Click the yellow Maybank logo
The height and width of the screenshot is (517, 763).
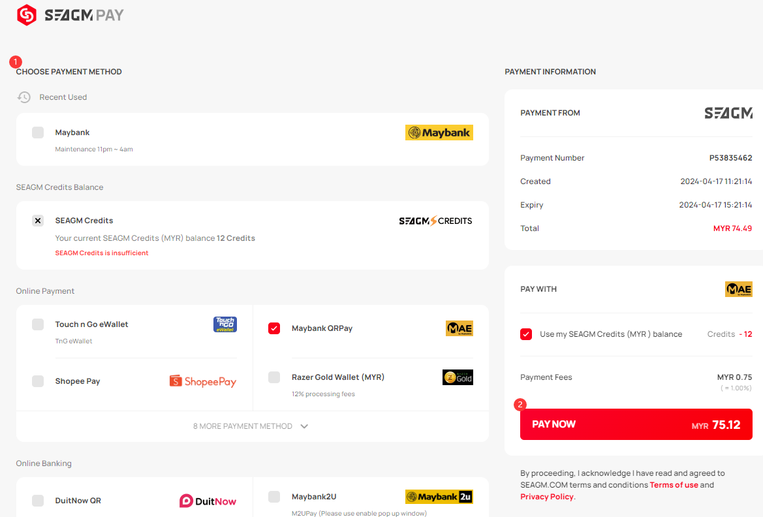point(439,133)
